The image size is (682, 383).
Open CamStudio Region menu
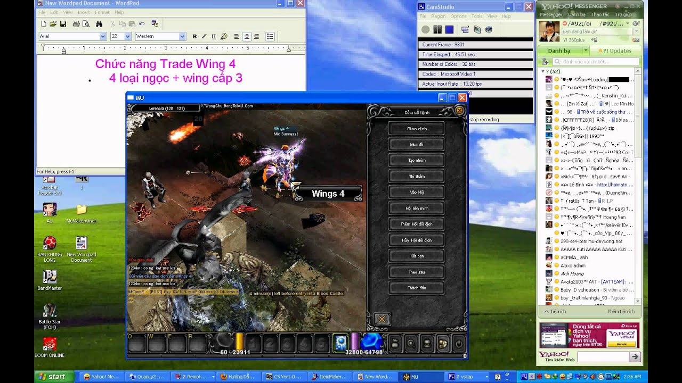438,16
